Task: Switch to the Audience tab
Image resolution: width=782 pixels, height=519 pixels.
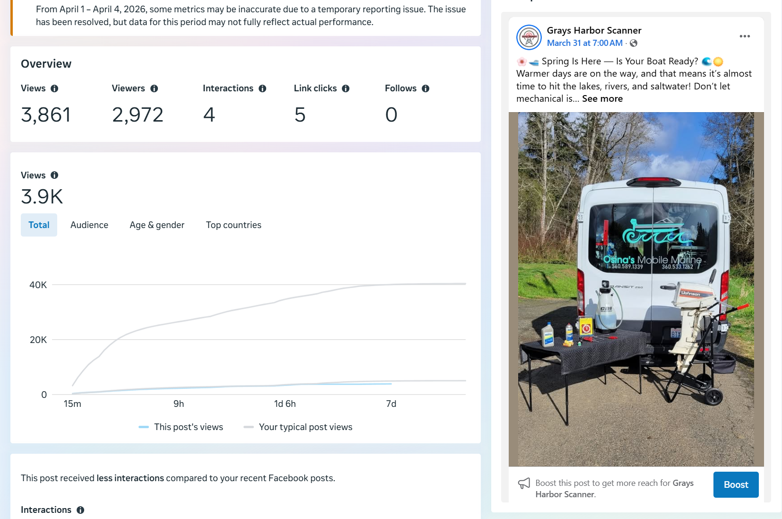Action: [x=89, y=225]
